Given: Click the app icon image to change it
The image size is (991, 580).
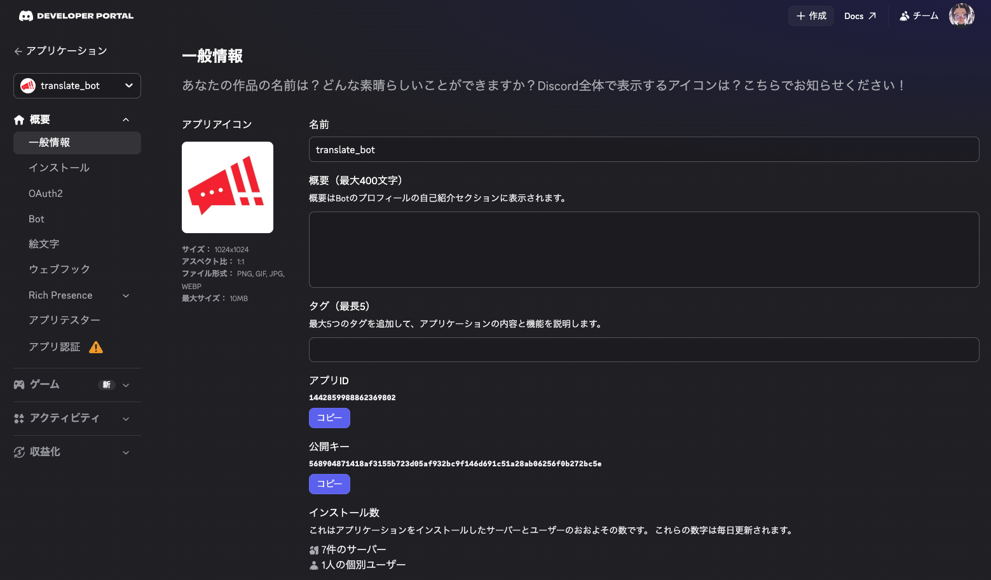Looking at the screenshot, I should (x=228, y=187).
